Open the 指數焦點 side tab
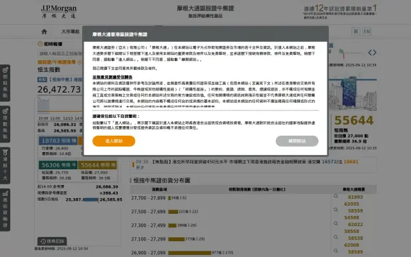Screen dimensions: 411x257 [x=5, y=124]
